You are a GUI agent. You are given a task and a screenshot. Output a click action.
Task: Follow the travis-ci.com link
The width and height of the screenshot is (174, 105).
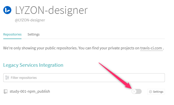[x=151, y=48]
